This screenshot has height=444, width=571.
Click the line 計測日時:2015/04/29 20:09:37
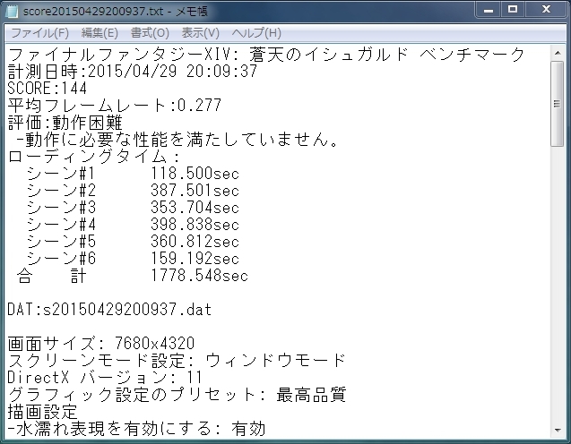(x=133, y=72)
